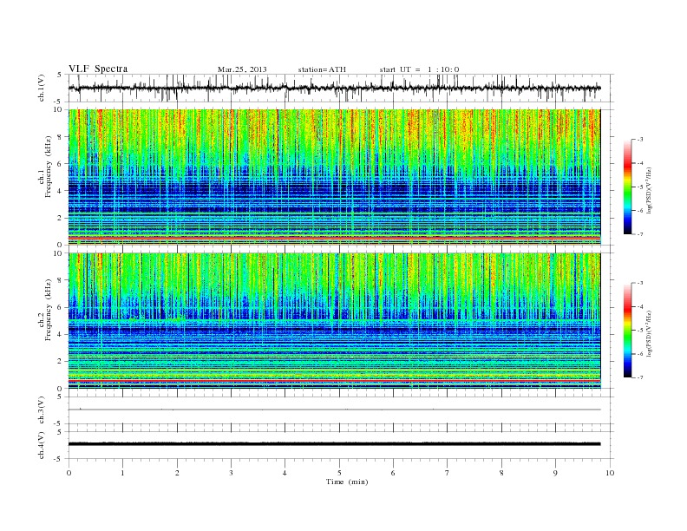Click inside the ch.2 spectrogram panel
Viewport: 687px width, 531px height.
pos(334,321)
